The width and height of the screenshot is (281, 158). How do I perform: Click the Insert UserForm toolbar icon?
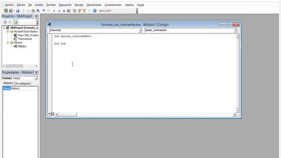click(11, 11)
